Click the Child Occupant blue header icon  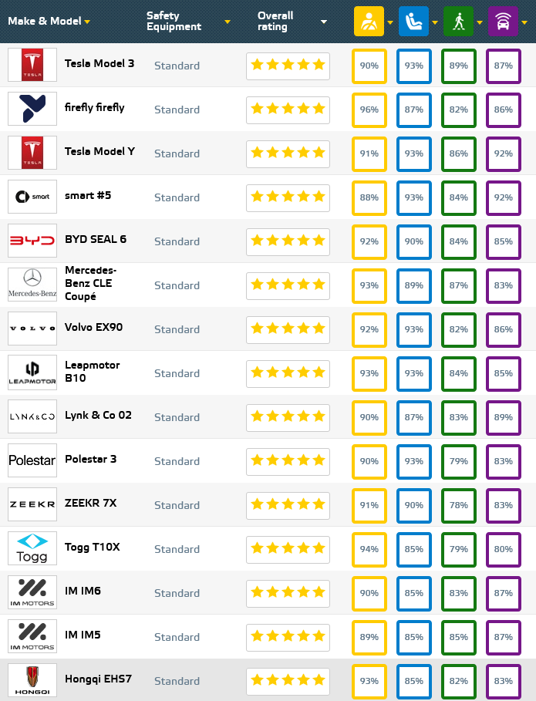coord(413,22)
